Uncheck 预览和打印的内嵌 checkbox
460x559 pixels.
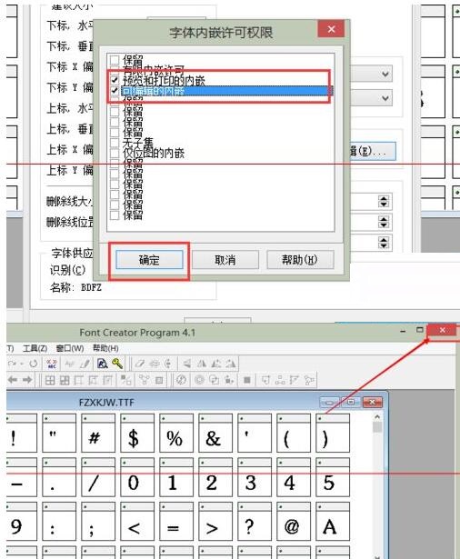point(115,79)
